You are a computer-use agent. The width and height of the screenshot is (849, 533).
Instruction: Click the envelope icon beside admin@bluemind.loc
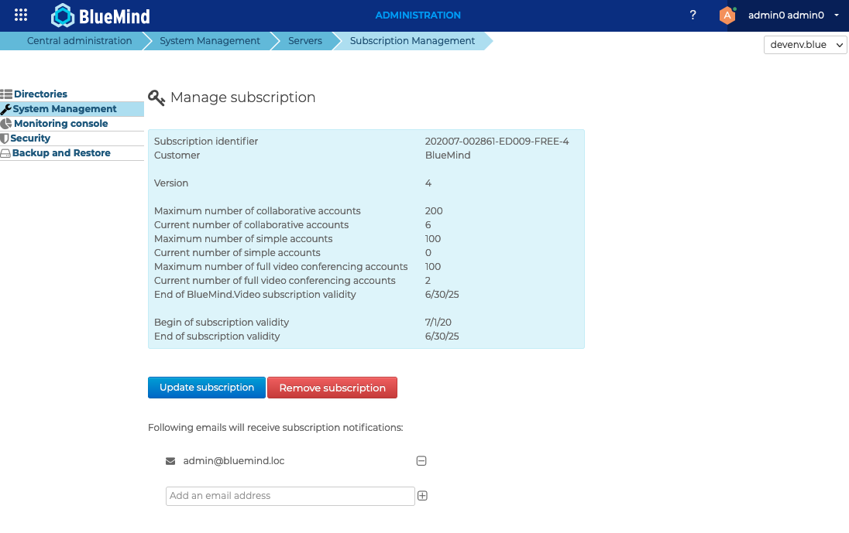[170, 461]
